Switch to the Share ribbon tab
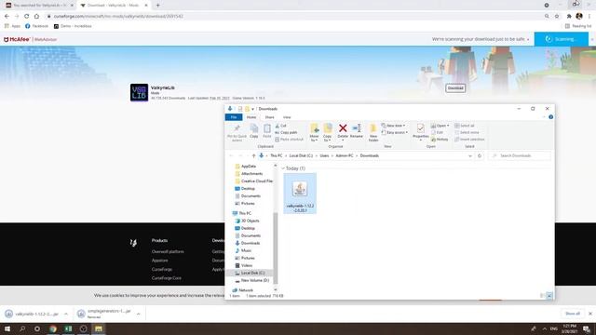The width and height of the screenshot is (596, 335). [269, 117]
